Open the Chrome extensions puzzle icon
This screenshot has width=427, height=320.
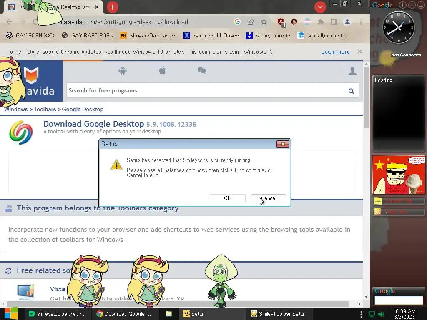point(321,22)
